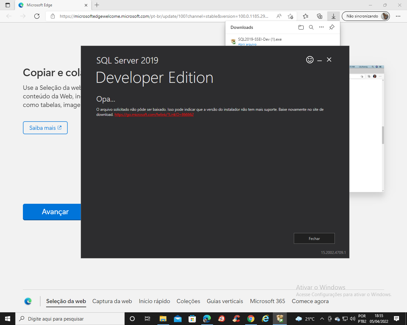Image resolution: width=407 pixels, height=325 pixels.
Task: Open Edge tab actions menu icon
Action: pos(8,5)
